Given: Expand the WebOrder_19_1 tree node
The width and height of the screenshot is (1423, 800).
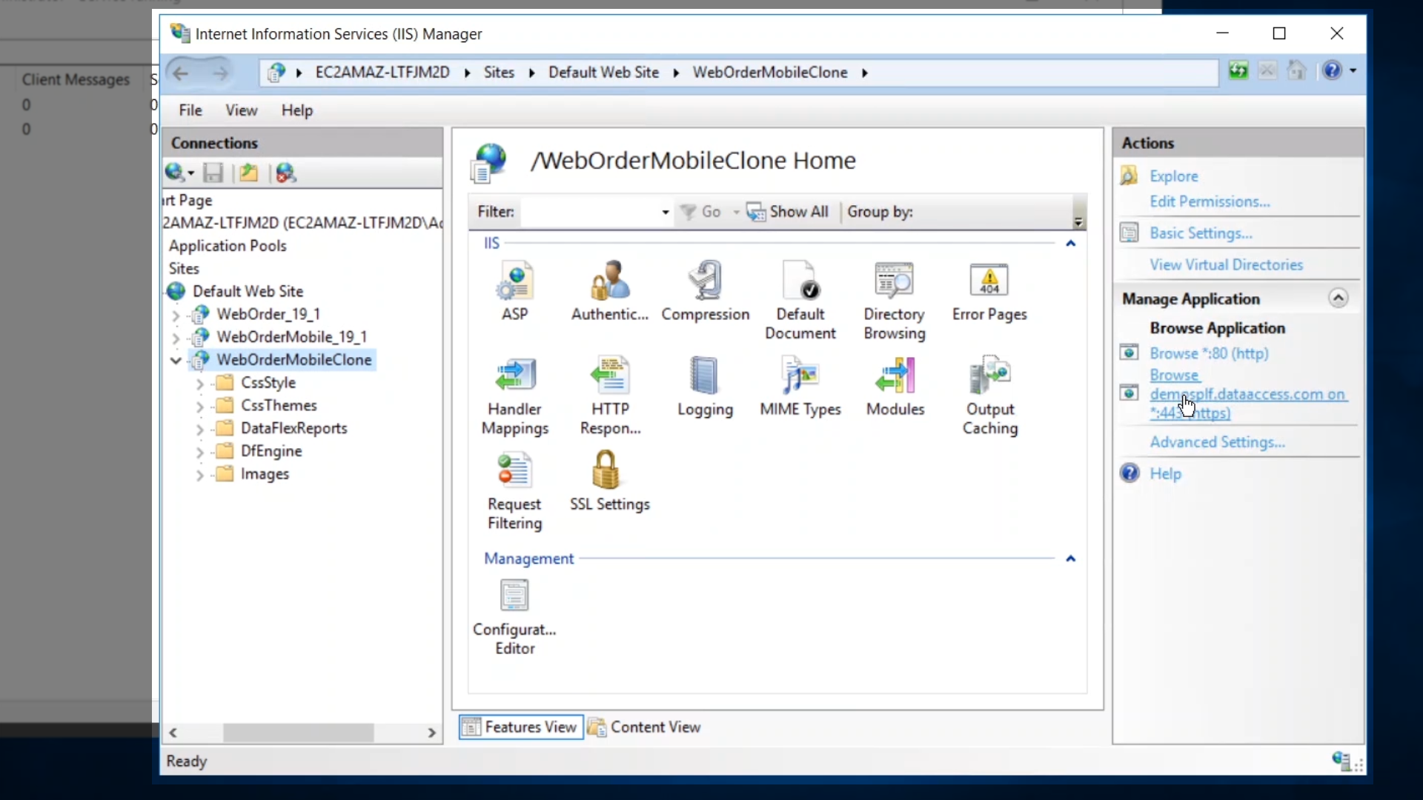Looking at the screenshot, I should point(176,316).
